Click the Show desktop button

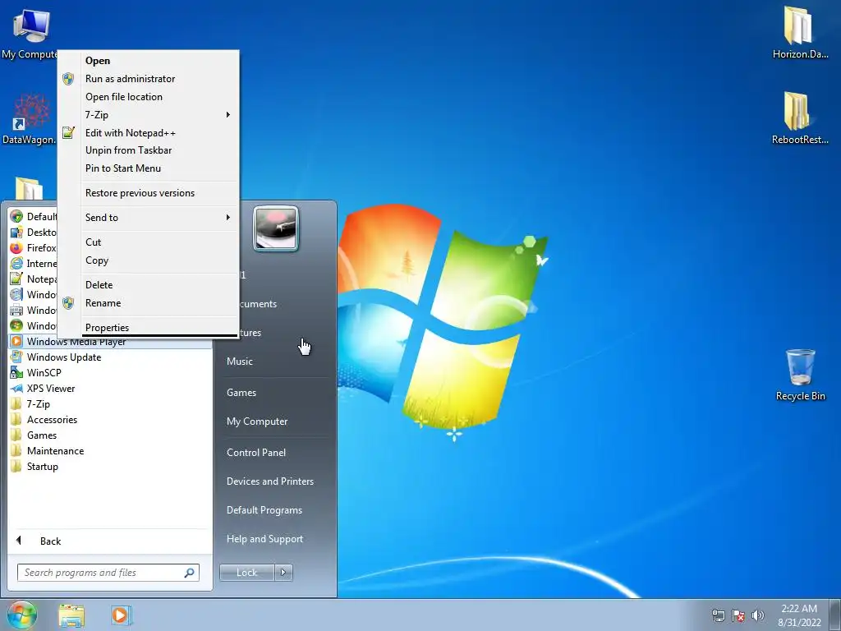[x=835, y=615]
